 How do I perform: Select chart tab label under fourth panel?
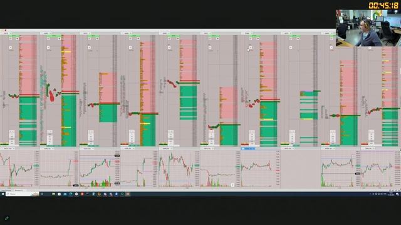pyautogui.click(x=128, y=149)
